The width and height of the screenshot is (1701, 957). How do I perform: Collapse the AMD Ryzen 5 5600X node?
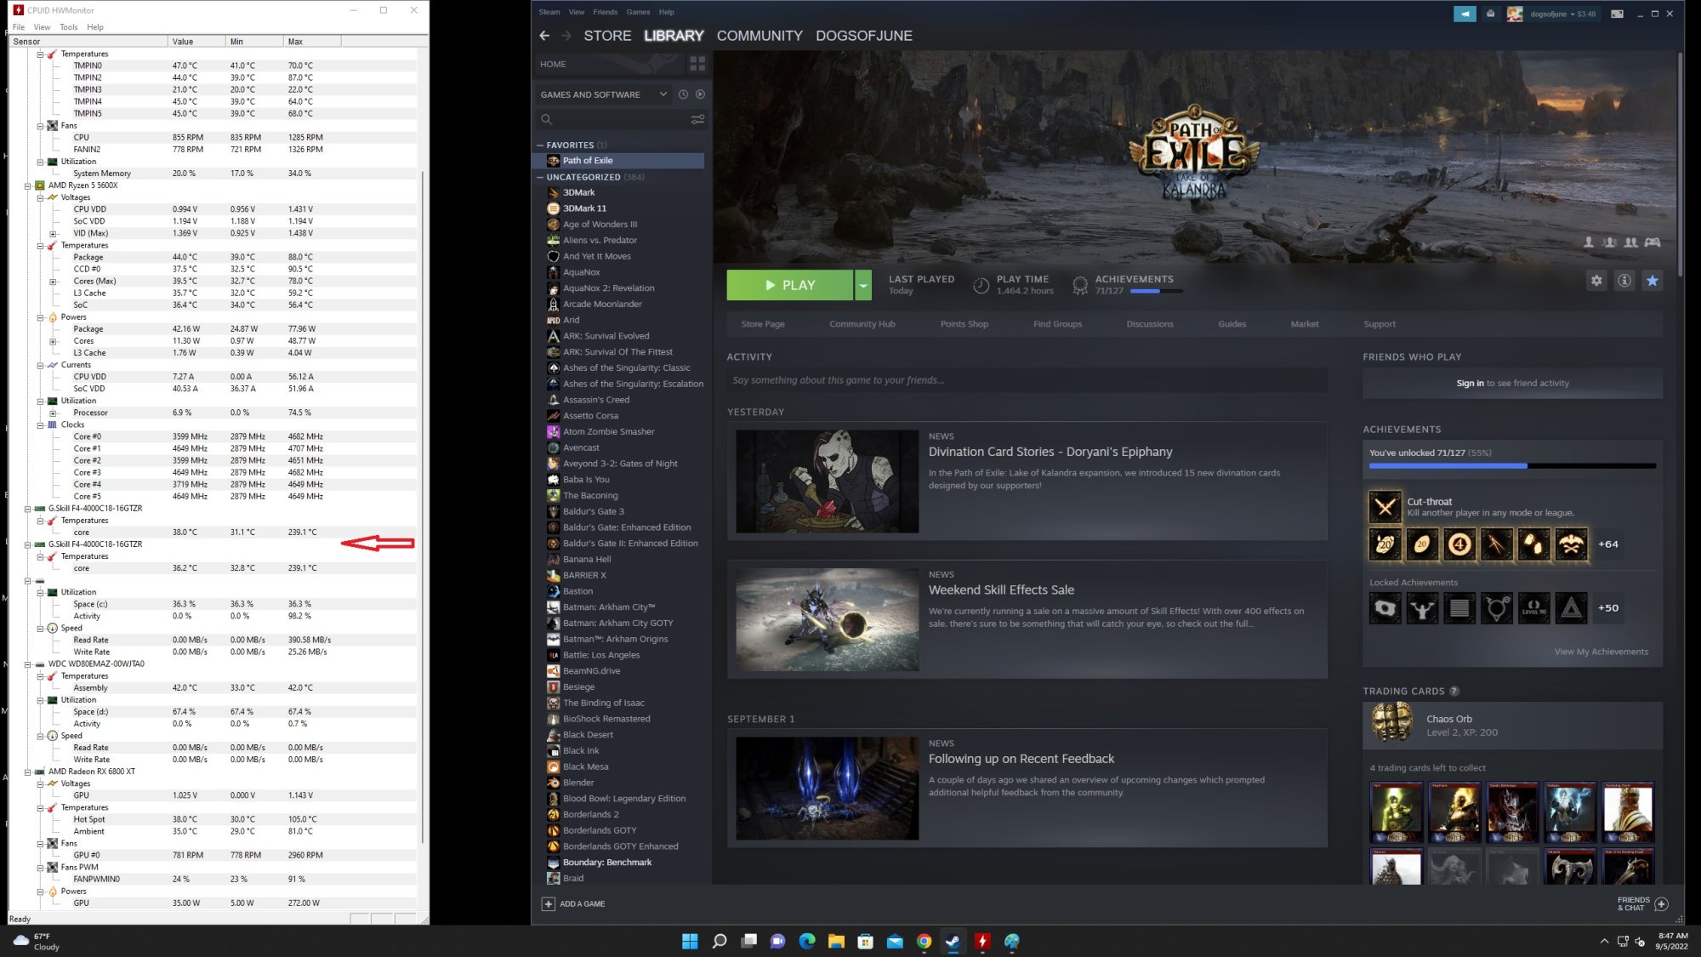28,185
